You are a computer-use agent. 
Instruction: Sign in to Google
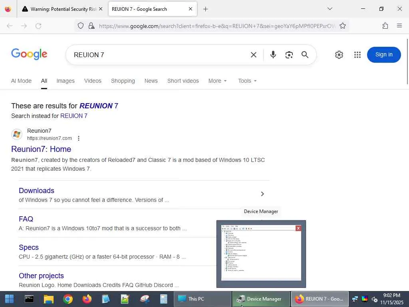pyautogui.click(x=384, y=54)
